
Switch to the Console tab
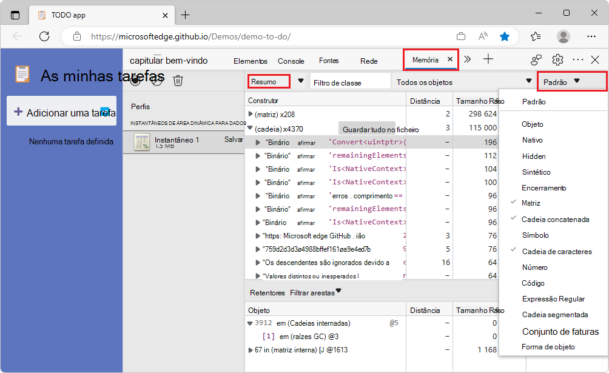(x=291, y=61)
